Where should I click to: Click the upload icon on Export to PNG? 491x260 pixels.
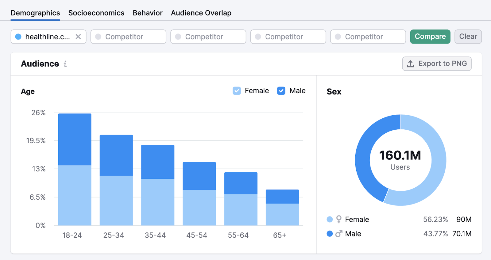tap(410, 64)
